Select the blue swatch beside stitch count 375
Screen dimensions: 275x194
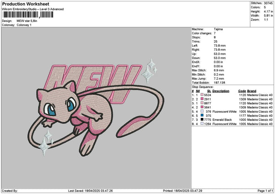[202, 116]
